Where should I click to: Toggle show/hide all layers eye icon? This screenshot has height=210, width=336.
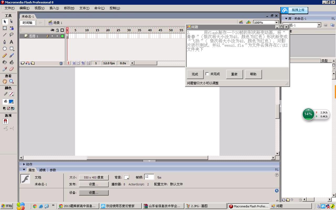[x=52, y=30]
